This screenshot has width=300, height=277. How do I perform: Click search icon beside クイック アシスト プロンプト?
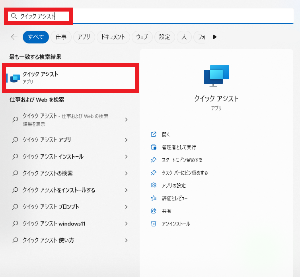click(15, 207)
